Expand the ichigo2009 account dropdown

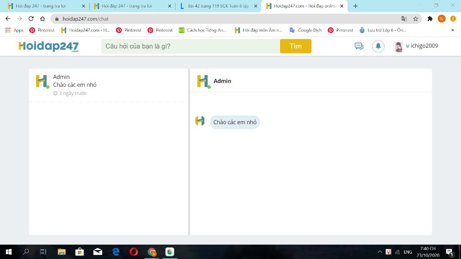click(421, 46)
